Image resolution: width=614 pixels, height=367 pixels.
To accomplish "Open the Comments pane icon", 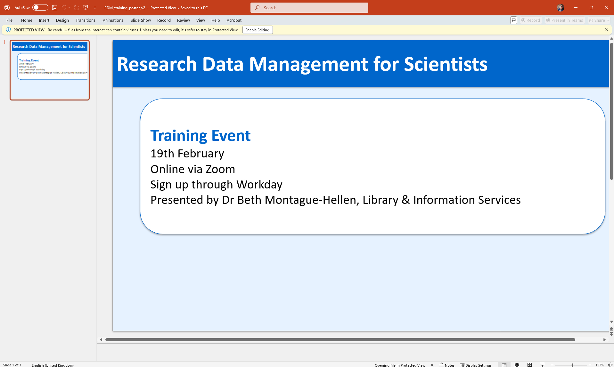I will point(513,20).
